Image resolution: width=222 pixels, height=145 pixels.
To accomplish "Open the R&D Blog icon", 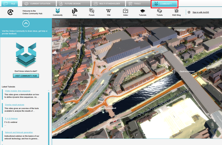I will (176, 11).
